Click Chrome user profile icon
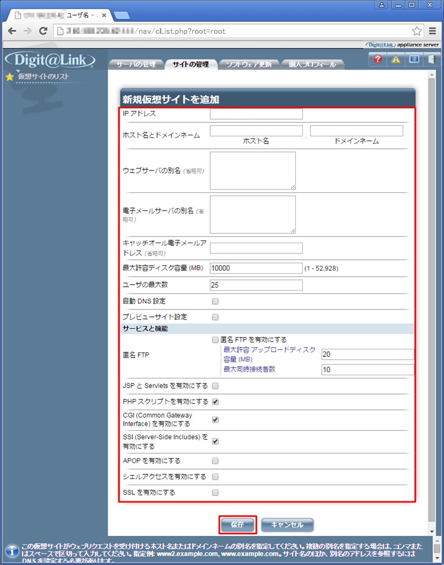 [381, 5]
